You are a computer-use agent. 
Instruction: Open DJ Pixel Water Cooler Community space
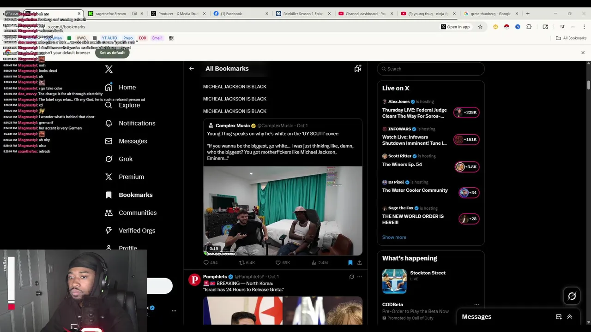(415, 190)
